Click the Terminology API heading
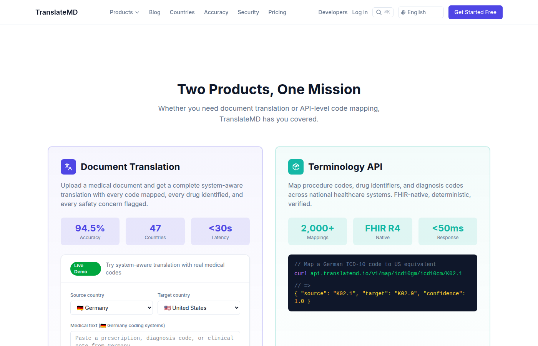The height and width of the screenshot is (346, 538). [x=345, y=167]
